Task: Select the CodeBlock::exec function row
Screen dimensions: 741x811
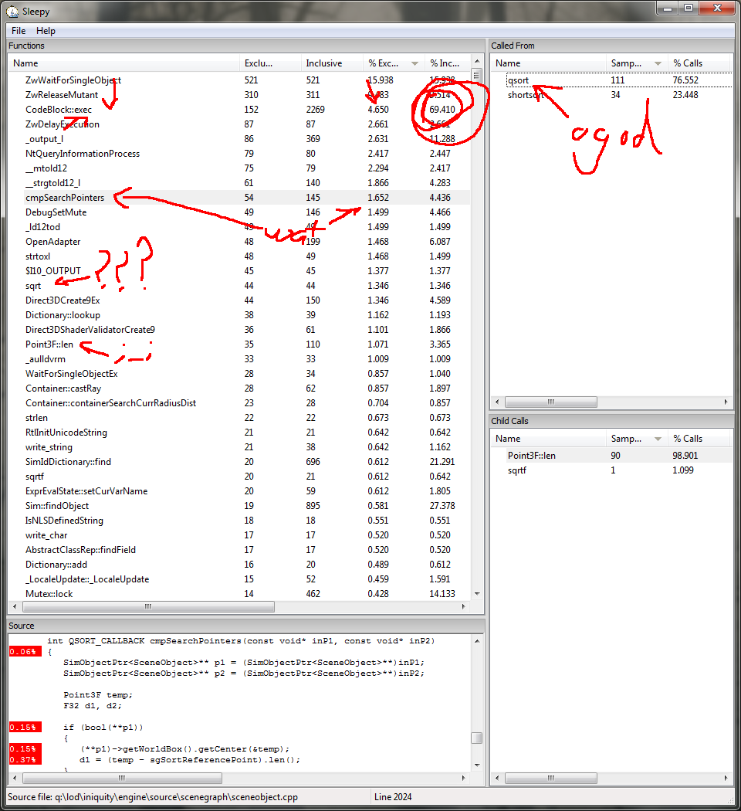Action: coord(59,110)
